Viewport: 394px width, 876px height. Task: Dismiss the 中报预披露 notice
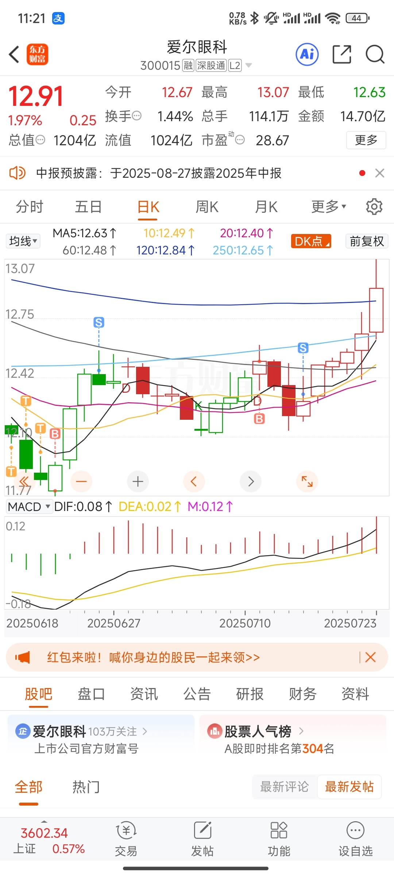[380, 173]
